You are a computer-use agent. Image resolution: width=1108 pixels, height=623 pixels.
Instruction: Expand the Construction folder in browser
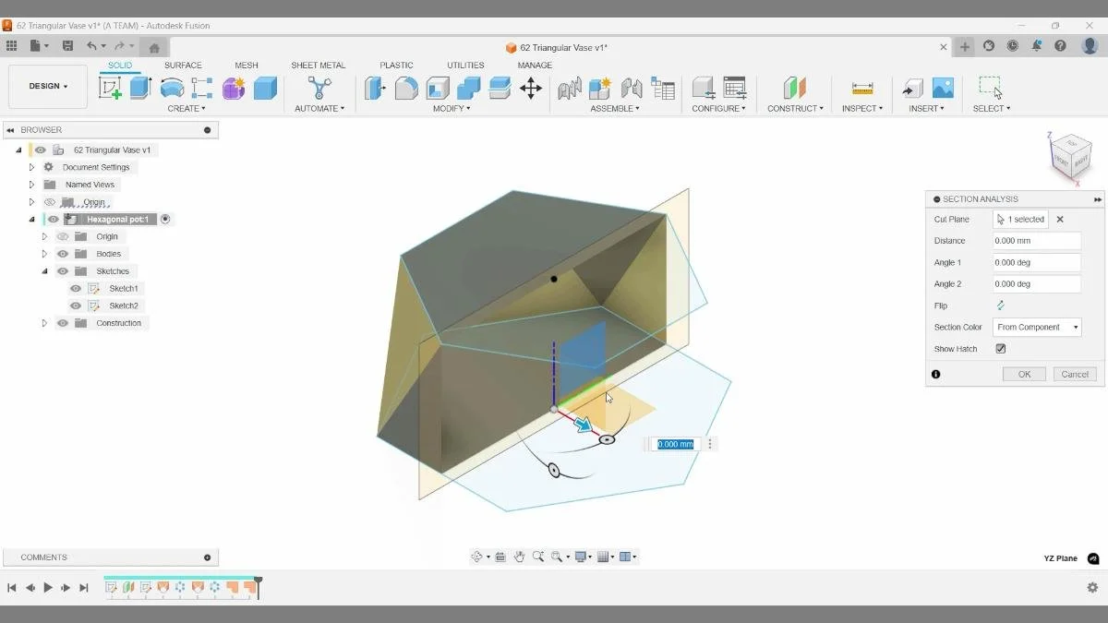[x=44, y=322]
